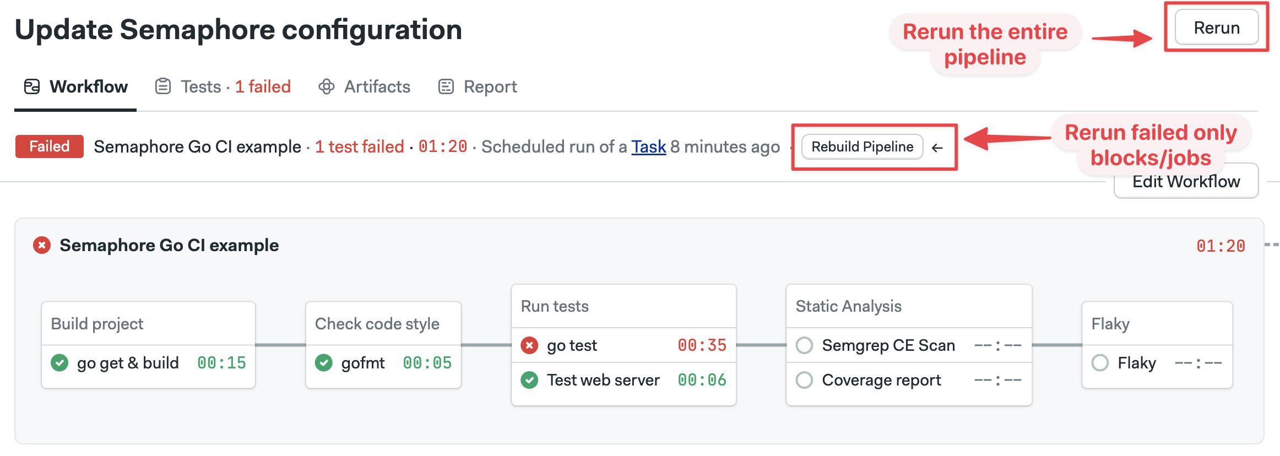Viewport: 1280px width, 456px height.
Task: Click the Update Semaphore configuration title
Action: point(238,30)
